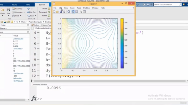Click the 2x526 double workspace value

click(x=18, y=39)
